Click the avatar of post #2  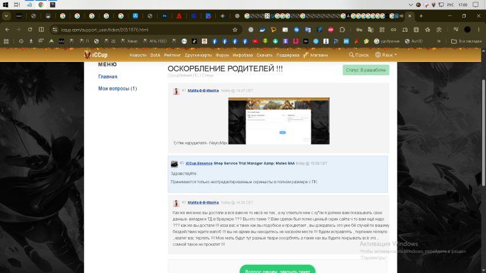coord(175,164)
